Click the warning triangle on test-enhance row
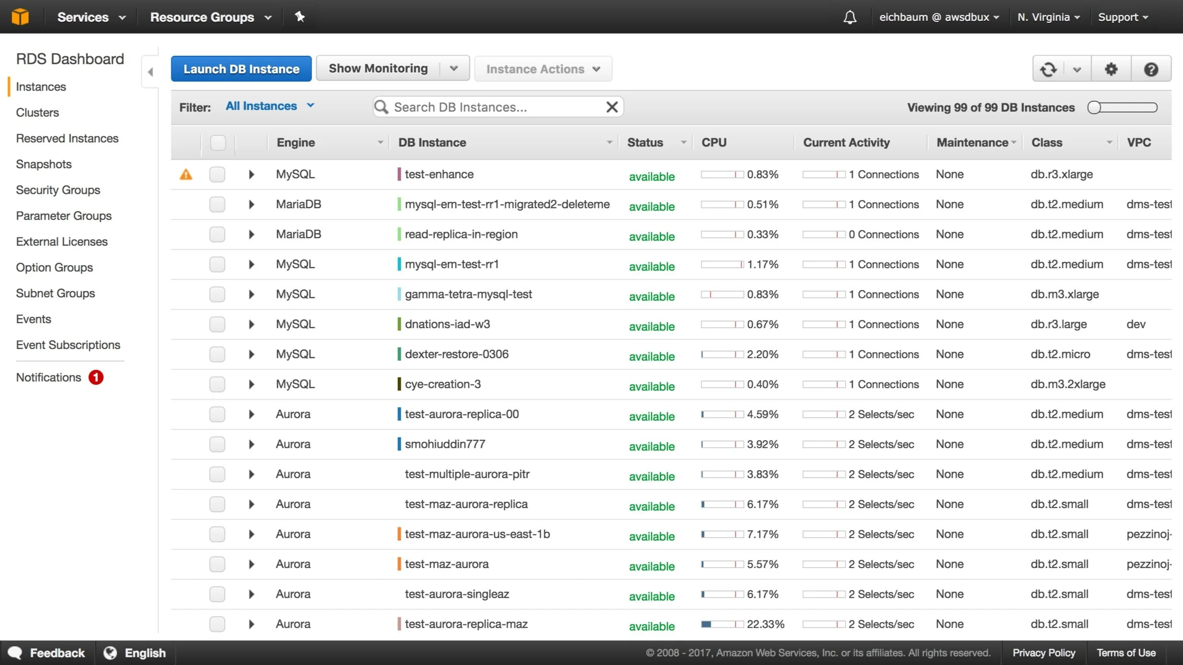 [x=186, y=175]
